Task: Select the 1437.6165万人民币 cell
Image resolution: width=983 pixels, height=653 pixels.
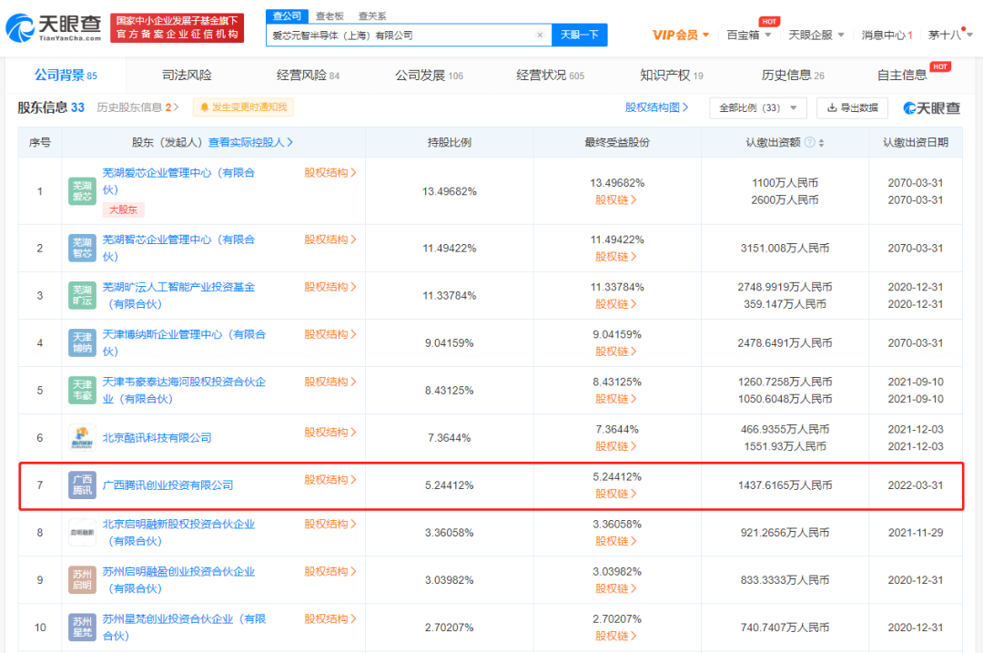Action: pos(785,485)
